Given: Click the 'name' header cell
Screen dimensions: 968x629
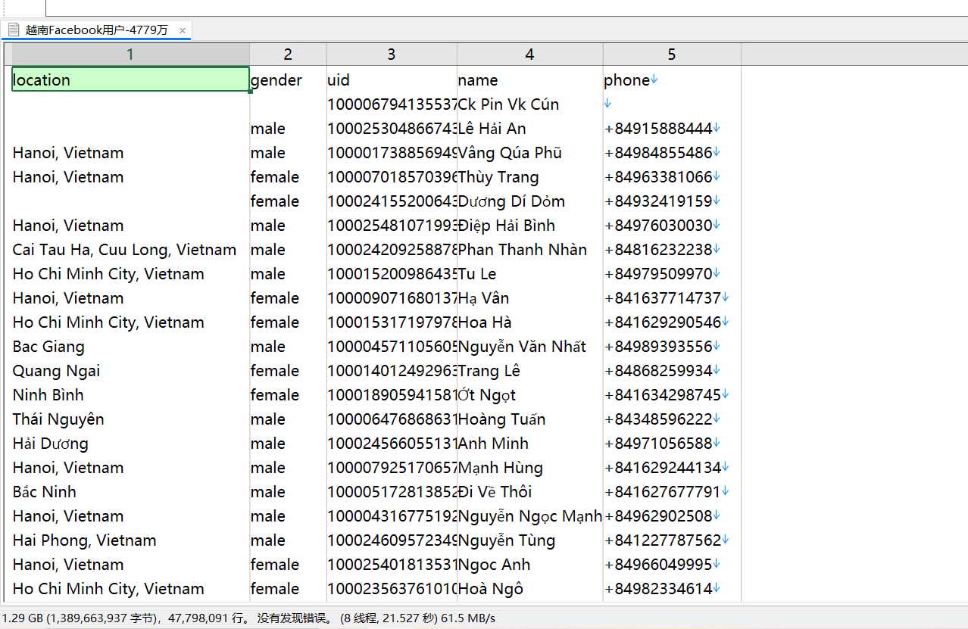Looking at the screenshot, I should (529, 80).
